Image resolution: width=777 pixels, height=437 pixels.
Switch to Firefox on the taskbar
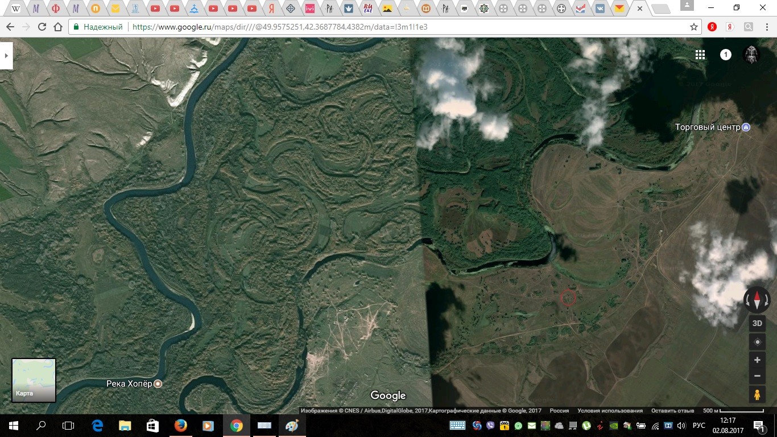point(181,425)
